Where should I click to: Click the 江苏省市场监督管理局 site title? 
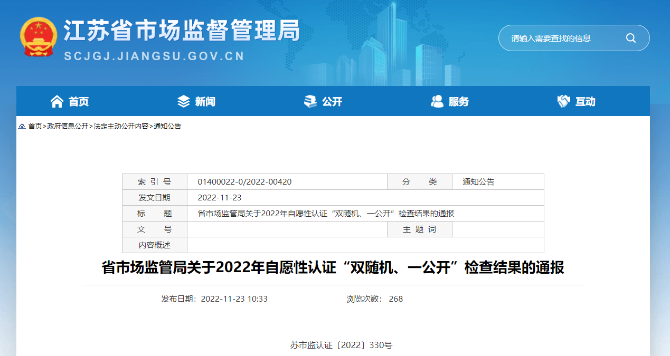[x=182, y=31]
